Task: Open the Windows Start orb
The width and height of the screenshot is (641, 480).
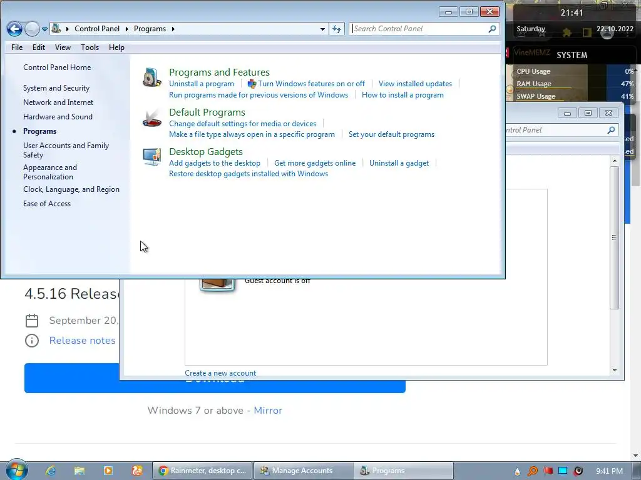Action: pos(16,470)
